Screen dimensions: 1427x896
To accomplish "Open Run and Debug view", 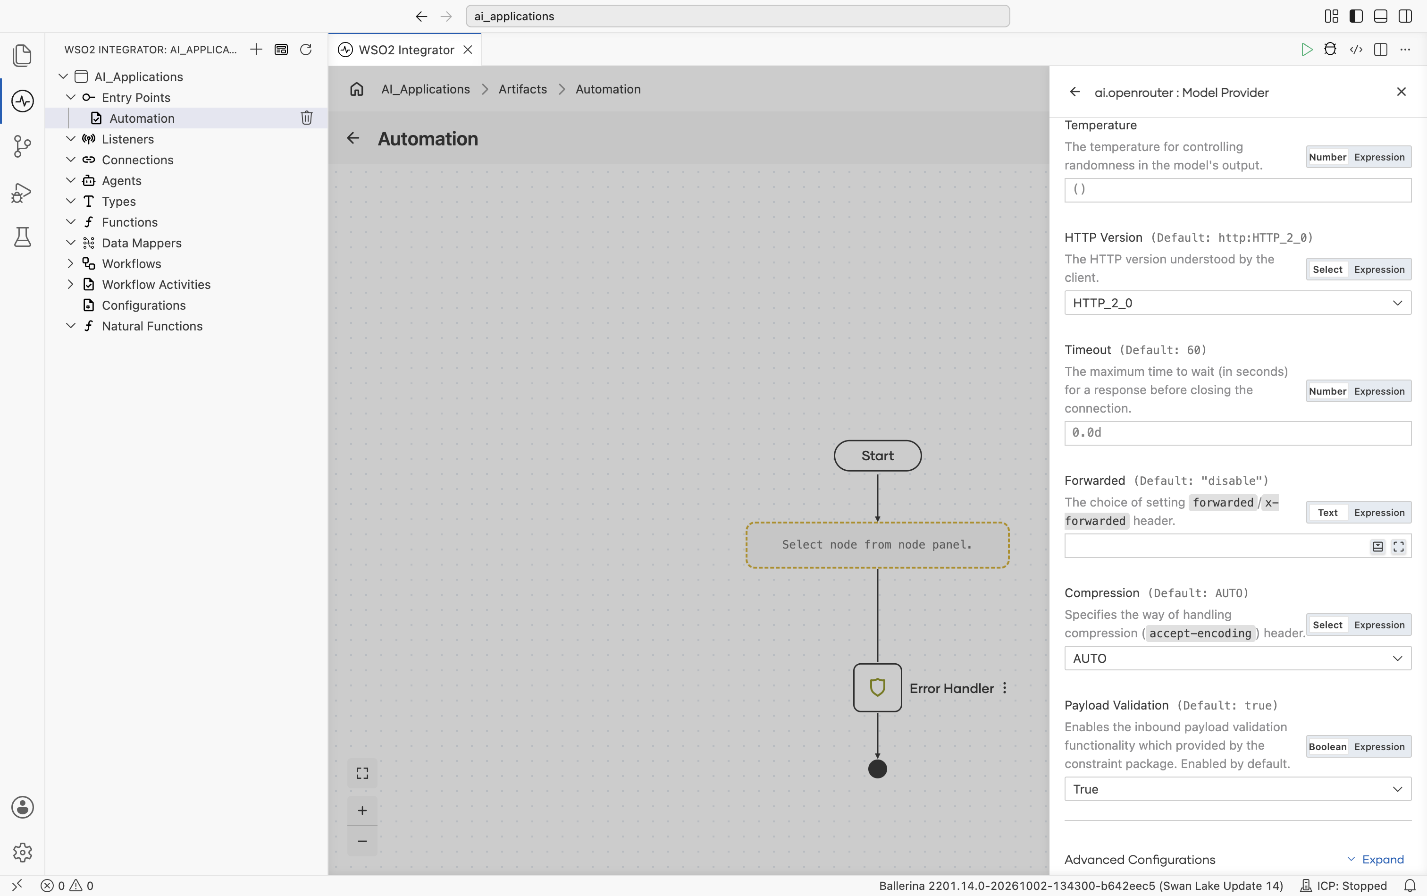I will (x=22, y=192).
